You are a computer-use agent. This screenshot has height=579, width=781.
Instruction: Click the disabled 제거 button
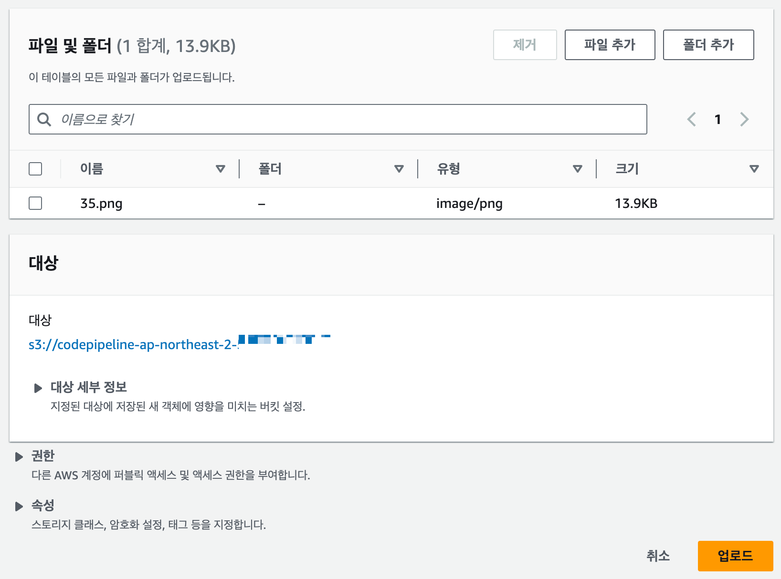click(x=525, y=44)
